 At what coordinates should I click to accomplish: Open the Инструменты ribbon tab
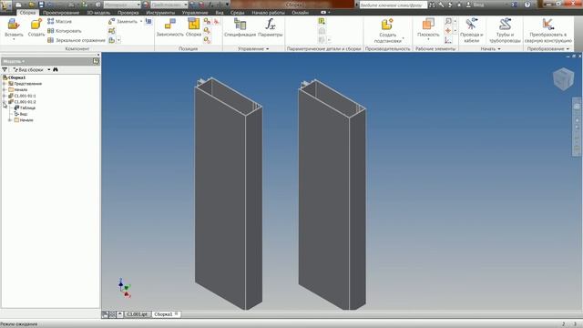pos(160,13)
